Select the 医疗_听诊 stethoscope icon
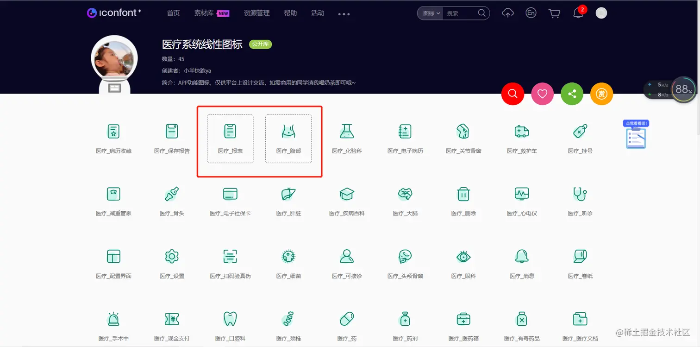Image resolution: width=700 pixels, height=347 pixels. coord(580,194)
